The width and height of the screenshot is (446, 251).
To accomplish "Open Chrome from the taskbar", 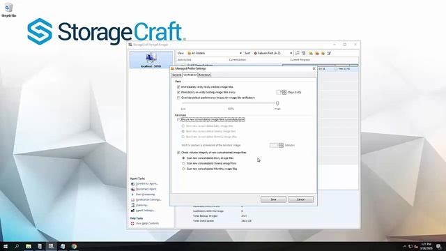I will [74, 246].
